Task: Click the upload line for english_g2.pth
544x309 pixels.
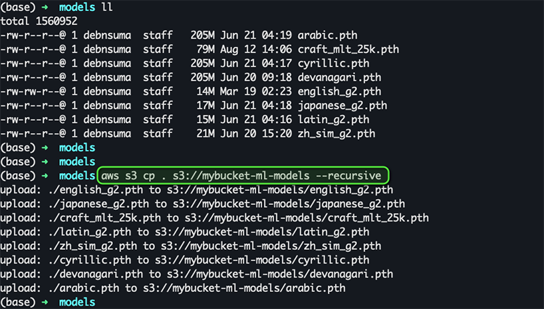Action: pos(197,190)
